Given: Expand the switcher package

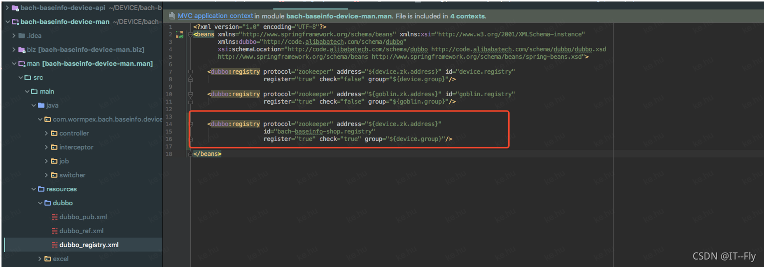Looking at the screenshot, I should [x=46, y=175].
